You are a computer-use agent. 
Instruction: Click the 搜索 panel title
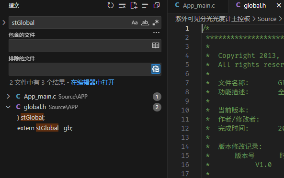[x=14, y=5]
